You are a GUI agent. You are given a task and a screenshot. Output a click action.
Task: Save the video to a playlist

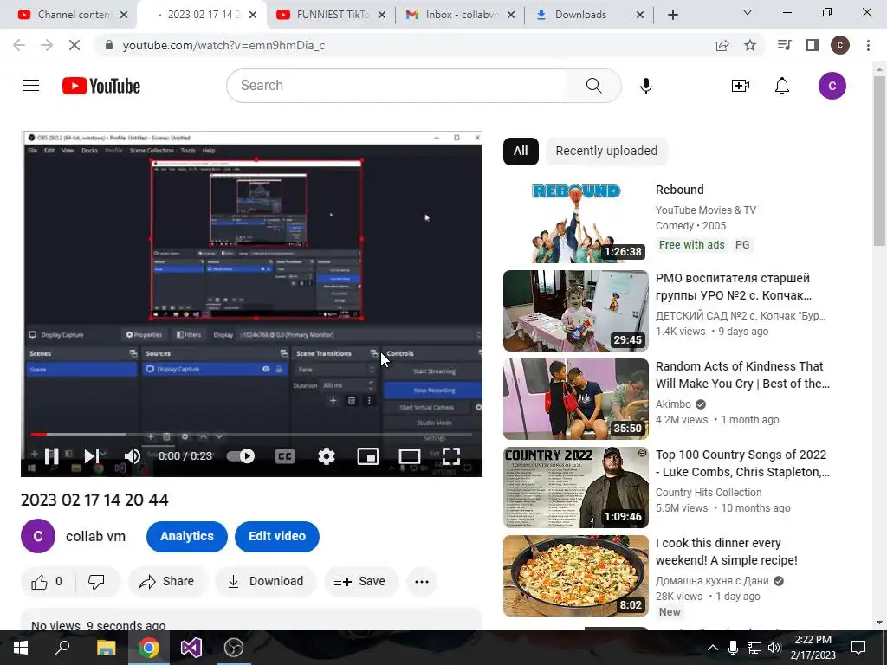(361, 581)
